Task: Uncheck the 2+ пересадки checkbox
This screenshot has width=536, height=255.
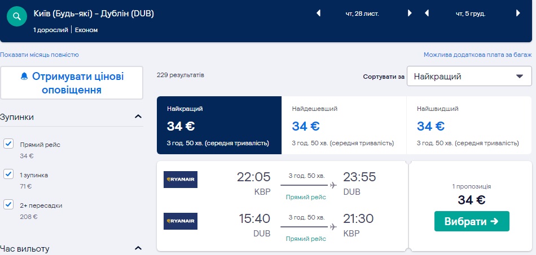Action: pos(8,204)
